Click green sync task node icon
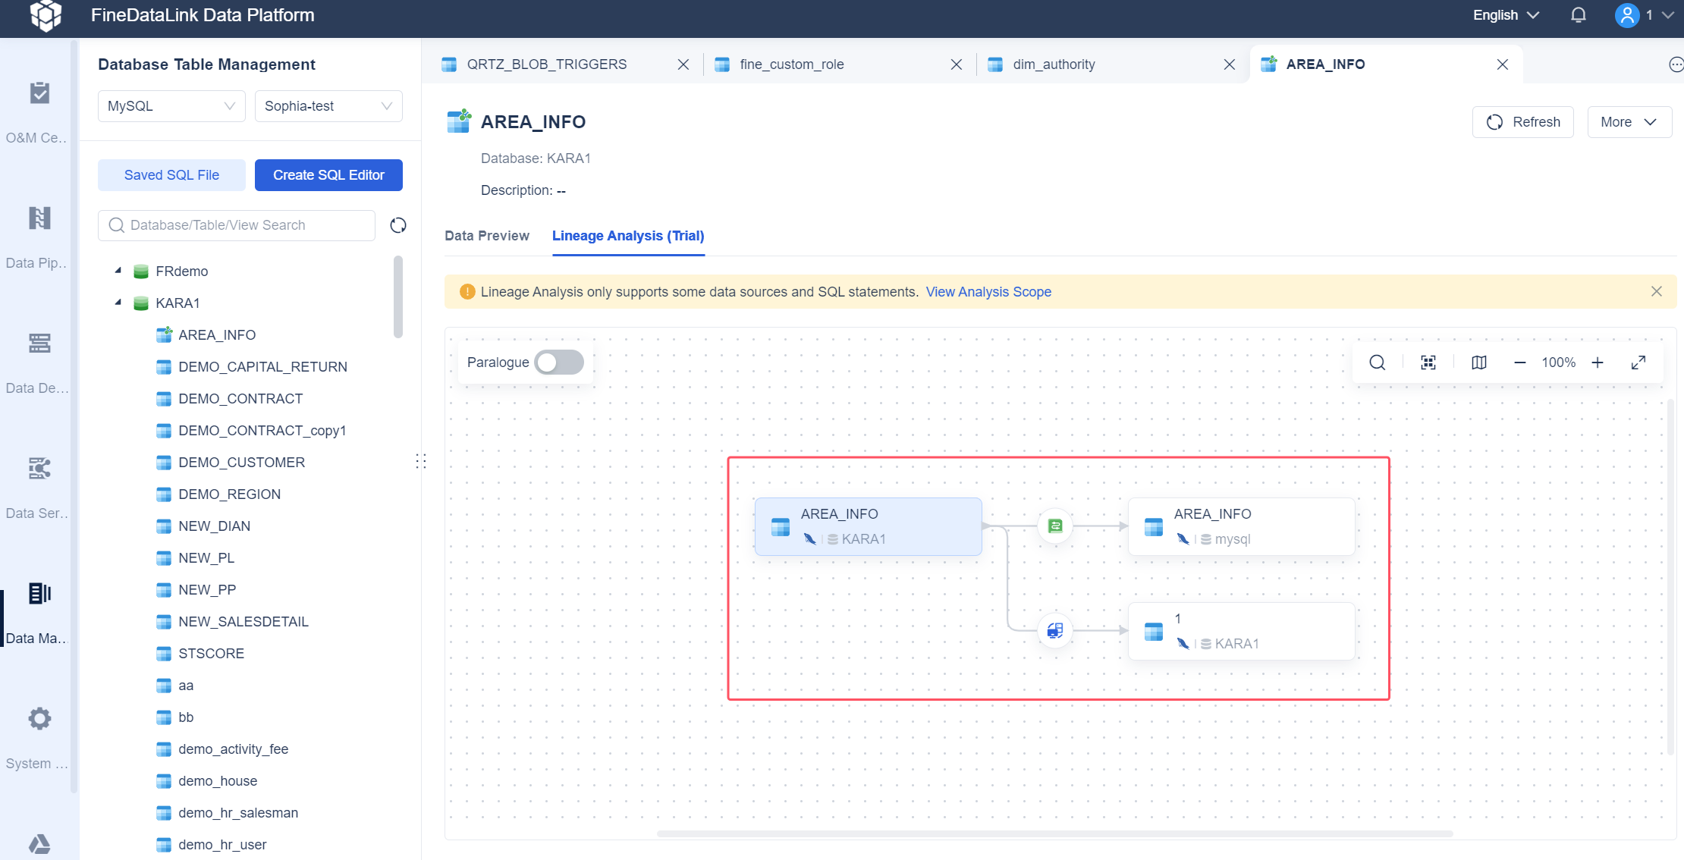The image size is (1684, 860). click(1055, 526)
